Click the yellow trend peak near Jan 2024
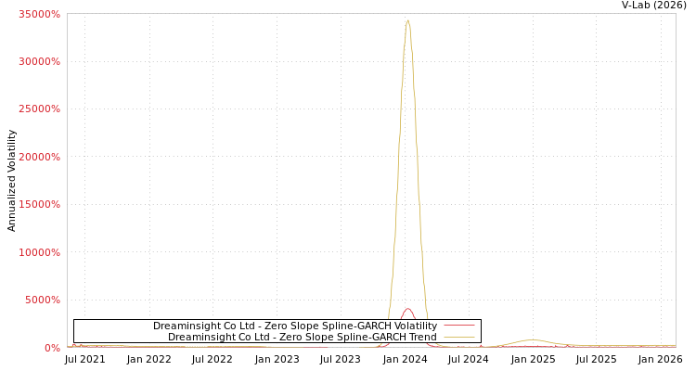This screenshot has width=696, height=371. [407, 20]
